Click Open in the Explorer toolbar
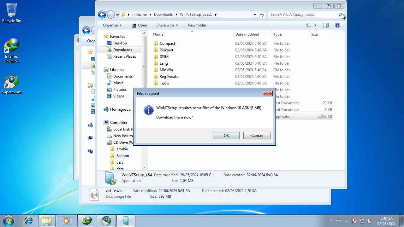The height and width of the screenshot is (227, 404). point(139,25)
